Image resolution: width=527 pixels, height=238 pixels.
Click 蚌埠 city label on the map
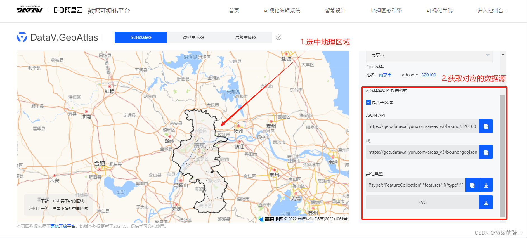pyautogui.click(x=110, y=91)
